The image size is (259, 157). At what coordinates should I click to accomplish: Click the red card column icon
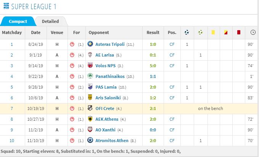[x=239, y=32]
